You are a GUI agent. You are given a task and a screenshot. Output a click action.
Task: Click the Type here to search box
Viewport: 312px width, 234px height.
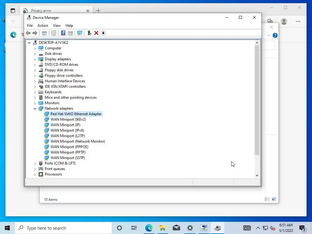coord(63,228)
